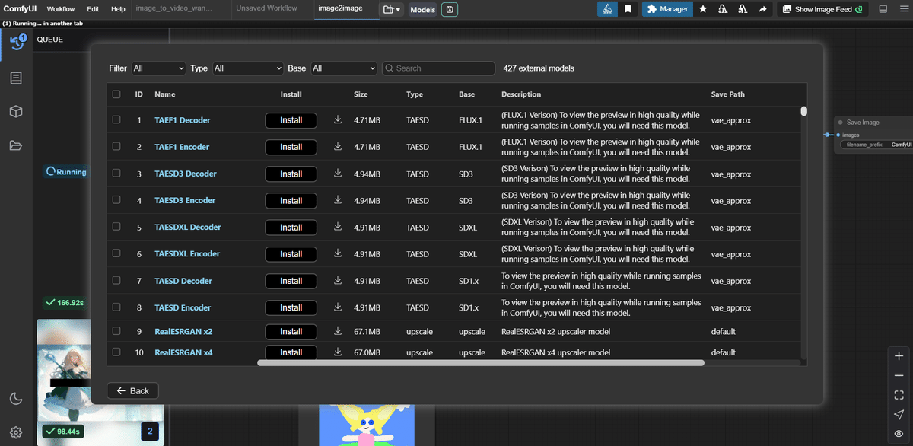Click the save icon next to Models
This screenshot has height=446, width=913.
(449, 10)
